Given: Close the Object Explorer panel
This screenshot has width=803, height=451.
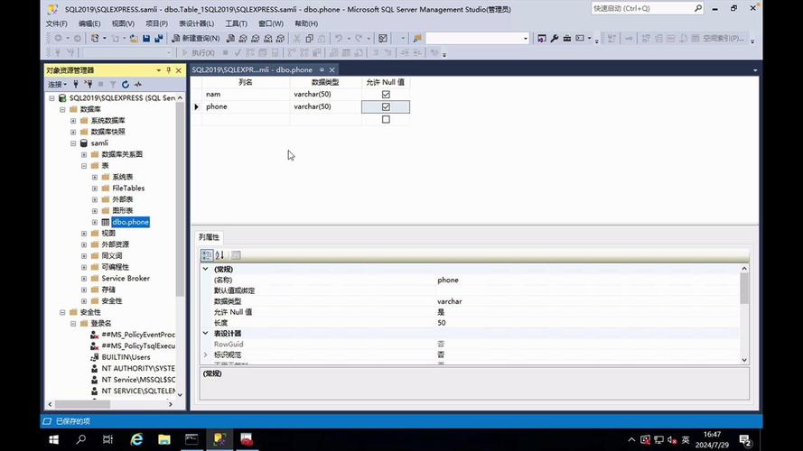Looking at the screenshot, I should (x=178, y=70).
